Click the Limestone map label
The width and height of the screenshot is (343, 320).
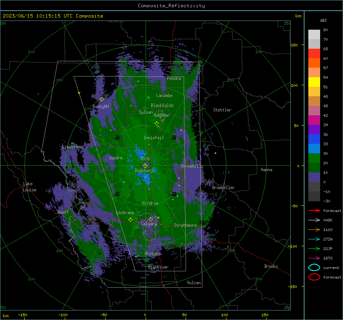pyautogui.click(x=72, y=147)
